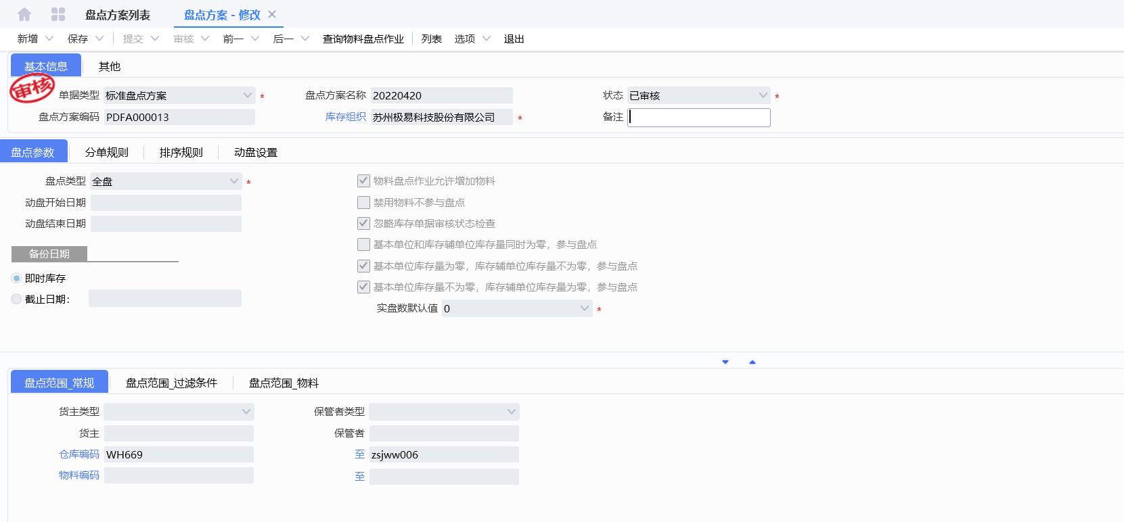1124x522 pixels.
Task: Toggle 基本单位库存量不为零，库存辅单位库存量为零 checkbox
Action: coord(363,287)
